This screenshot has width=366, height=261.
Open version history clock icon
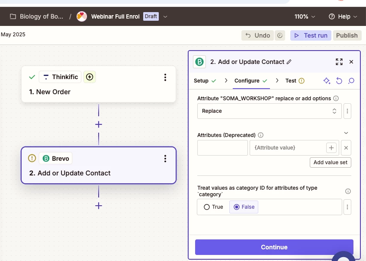(280, 35)
